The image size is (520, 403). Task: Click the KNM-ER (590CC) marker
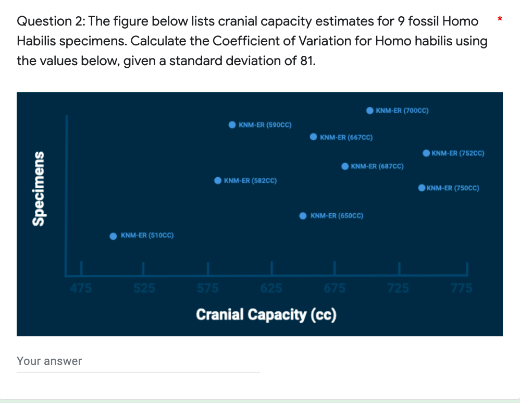tap(232, 125)
